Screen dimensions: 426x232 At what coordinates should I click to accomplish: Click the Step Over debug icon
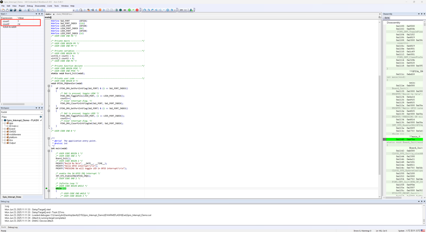[145, 10]
